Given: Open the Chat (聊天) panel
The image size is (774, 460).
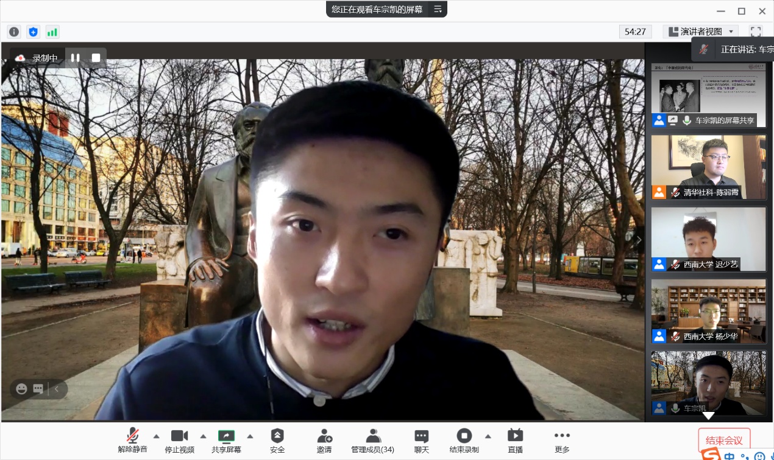Looking at the screenshot, I should pyautogui.click(x=422, y=441).
